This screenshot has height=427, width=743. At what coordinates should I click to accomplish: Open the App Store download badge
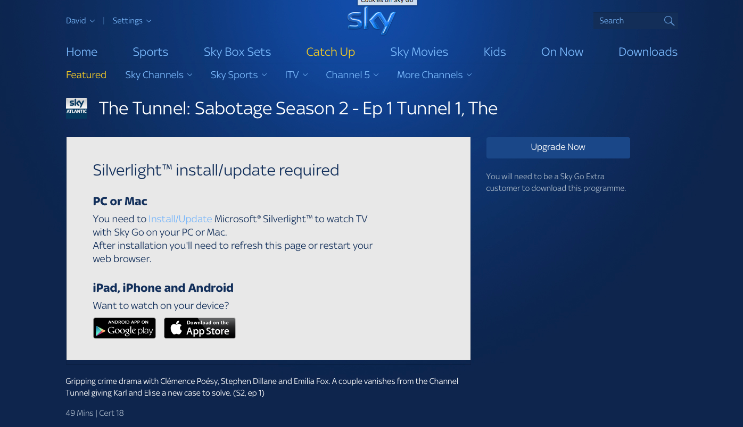coord(200,328)
